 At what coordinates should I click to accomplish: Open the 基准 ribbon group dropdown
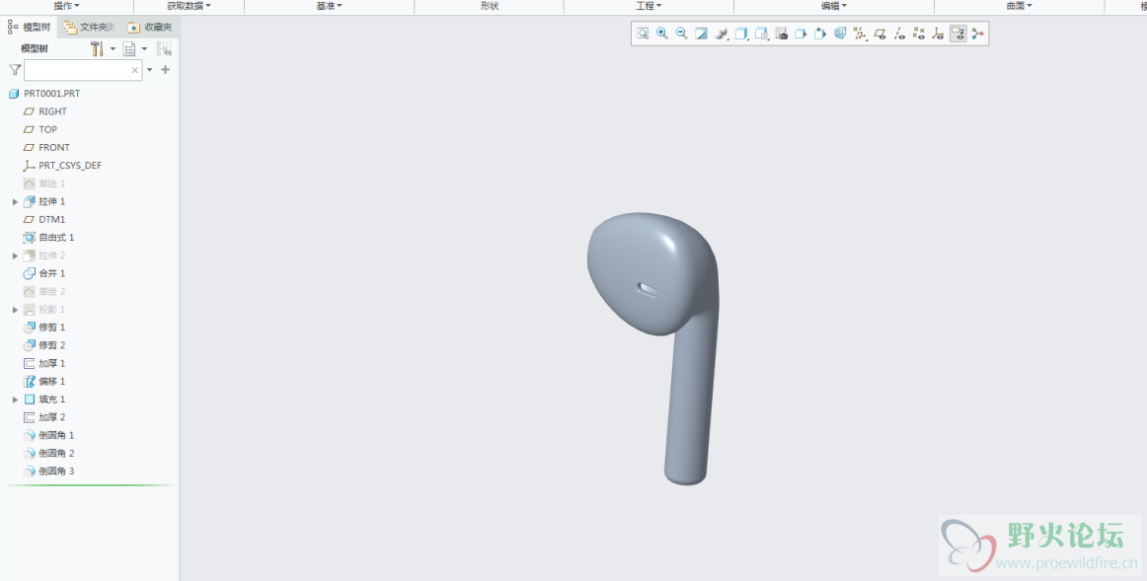point(329,6)
